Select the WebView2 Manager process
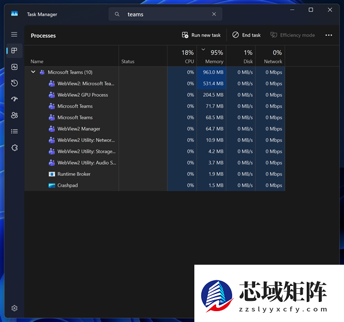 tap(155, 129)
